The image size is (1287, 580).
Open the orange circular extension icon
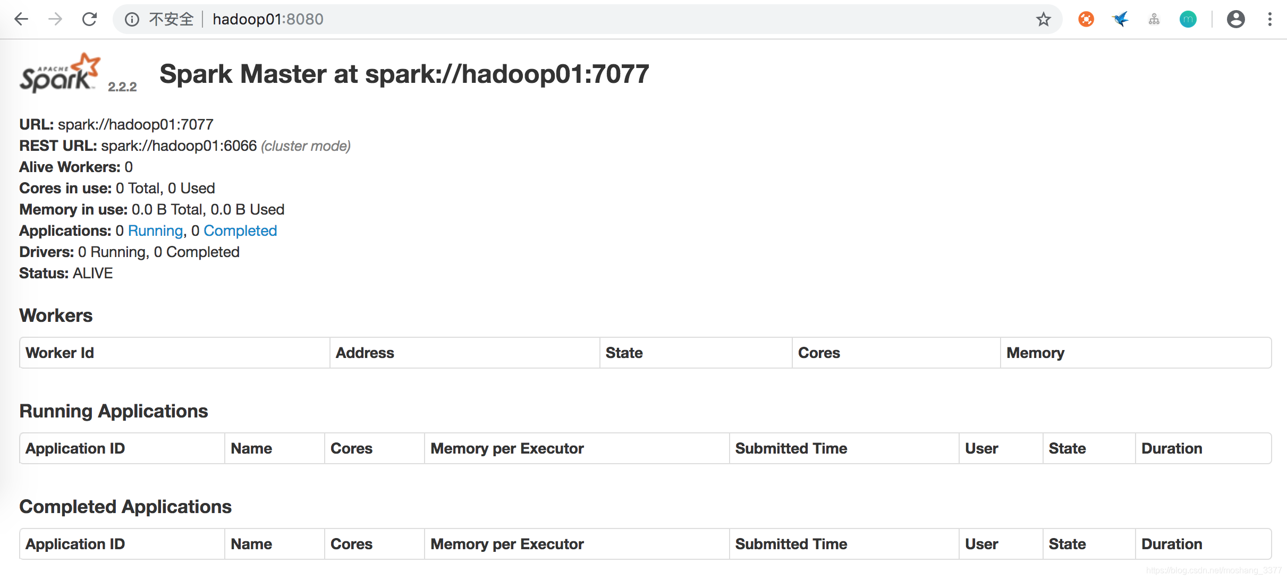click(1086, 20)
